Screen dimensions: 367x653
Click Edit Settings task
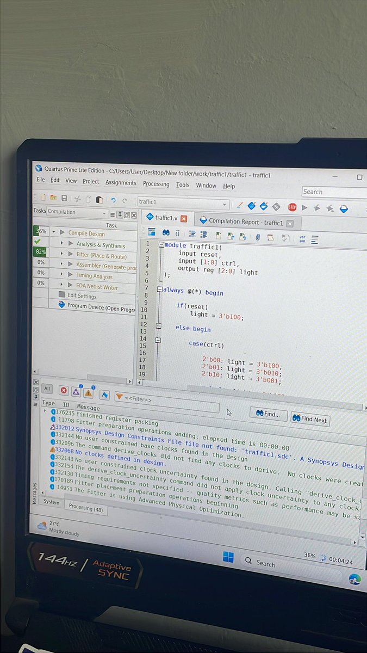(82, 296)
